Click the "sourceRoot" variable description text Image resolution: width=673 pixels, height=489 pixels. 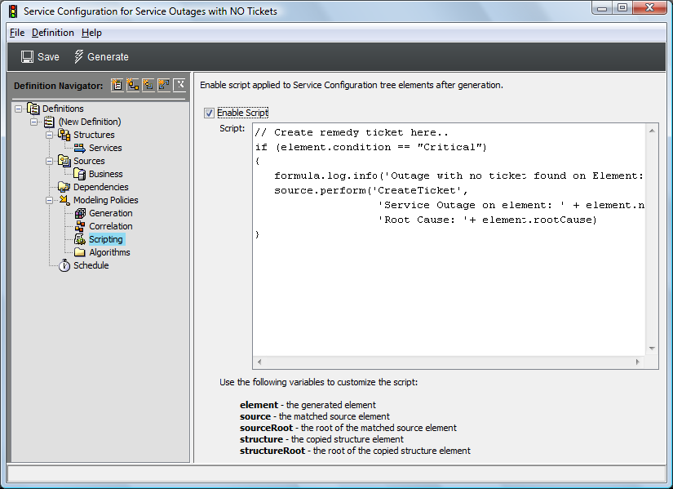click(x=348, y=428)
